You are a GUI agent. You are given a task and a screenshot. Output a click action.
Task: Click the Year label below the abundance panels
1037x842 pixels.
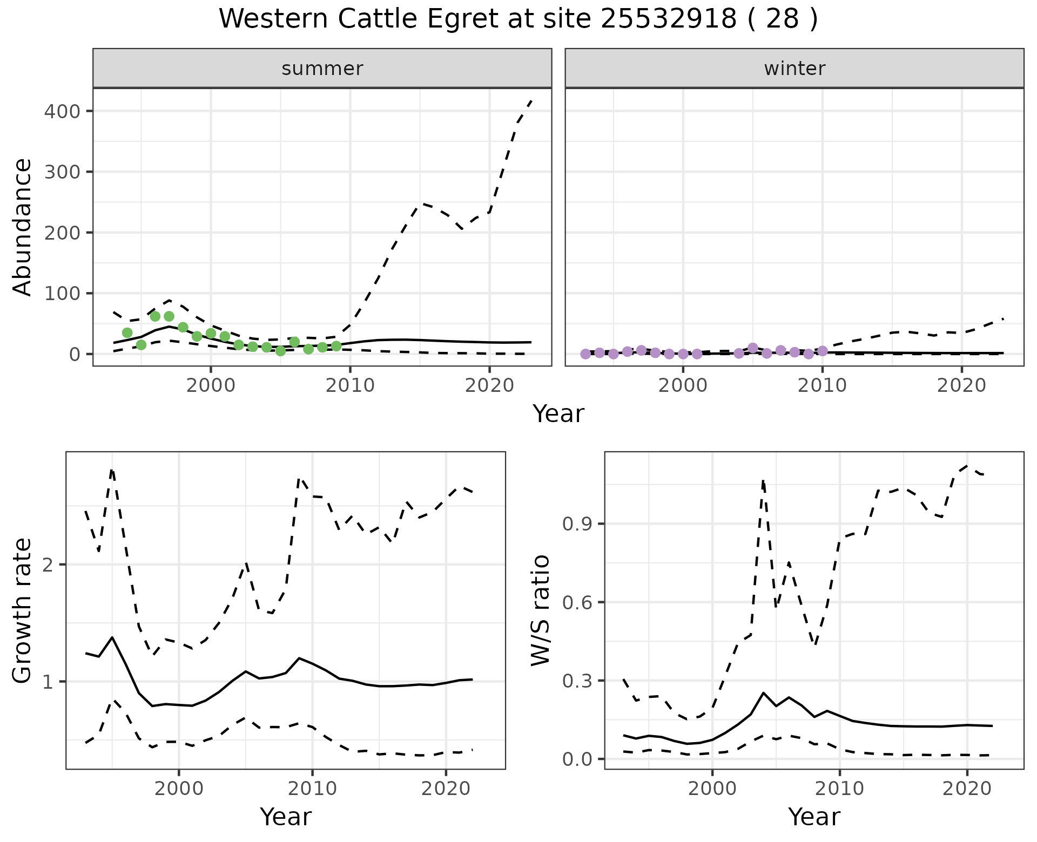click(x=558, y=414)
